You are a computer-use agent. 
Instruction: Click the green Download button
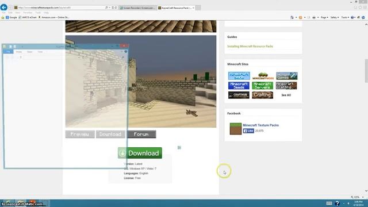pos(140,153)
